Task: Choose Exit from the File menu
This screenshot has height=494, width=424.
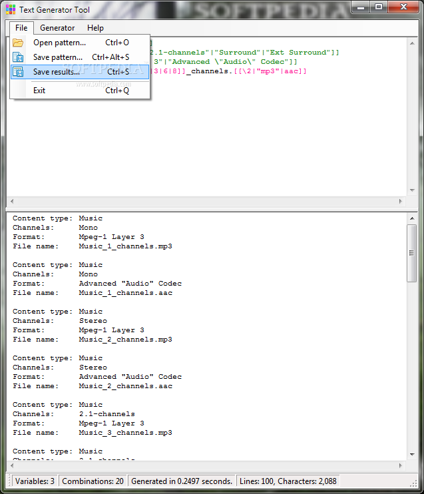Action: pos(80,91)
